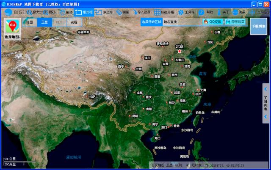Click the 关于 about icon
This screenshot has height=170, width=271.
click(x=222, y=12)
